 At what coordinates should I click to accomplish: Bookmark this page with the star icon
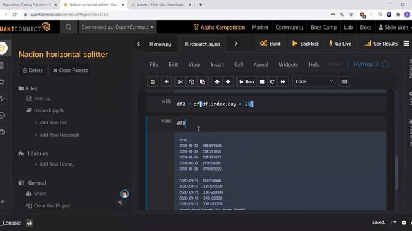click(351, 14)
